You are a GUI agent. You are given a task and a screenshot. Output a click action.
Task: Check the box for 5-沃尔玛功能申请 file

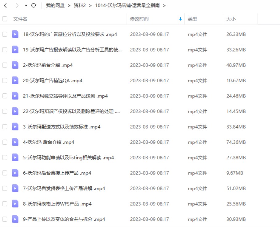[5, 158]
